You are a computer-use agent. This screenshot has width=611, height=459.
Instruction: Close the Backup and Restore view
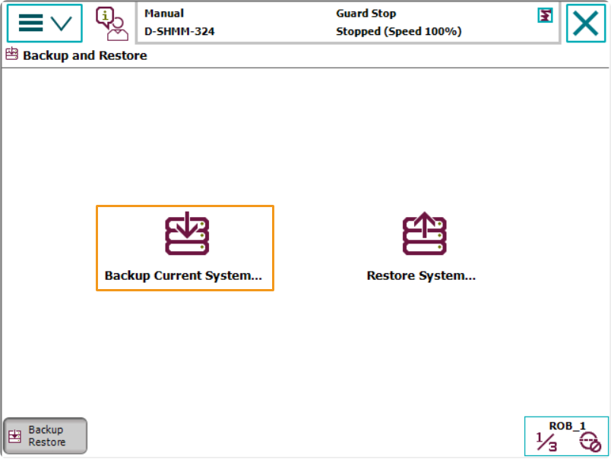pyautogui.click(x=585, y=23)
